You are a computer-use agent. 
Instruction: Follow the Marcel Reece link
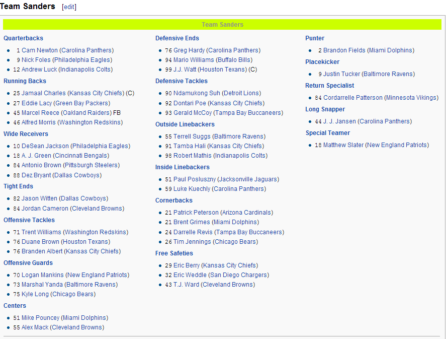coord(40,113)
